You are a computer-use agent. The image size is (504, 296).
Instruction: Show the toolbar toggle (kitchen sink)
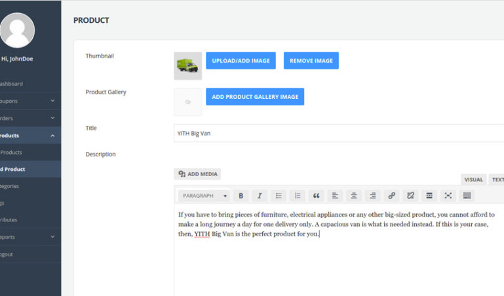click(x=467, y=196)
